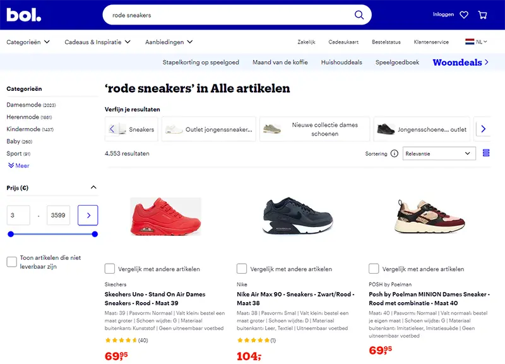The image size is (505, 364).
Task: Switch to list view layout
Action: click(486, 153)
